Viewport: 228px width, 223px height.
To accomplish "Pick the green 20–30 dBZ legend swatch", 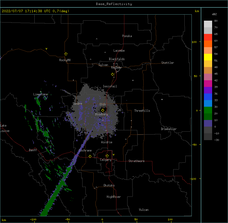I will point(208,110).
